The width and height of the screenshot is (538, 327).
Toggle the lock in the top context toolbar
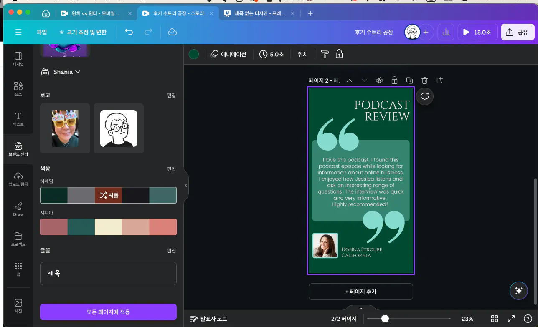[339, 54]
